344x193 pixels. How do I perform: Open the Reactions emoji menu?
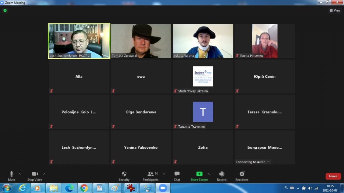(x=242, y=176)
